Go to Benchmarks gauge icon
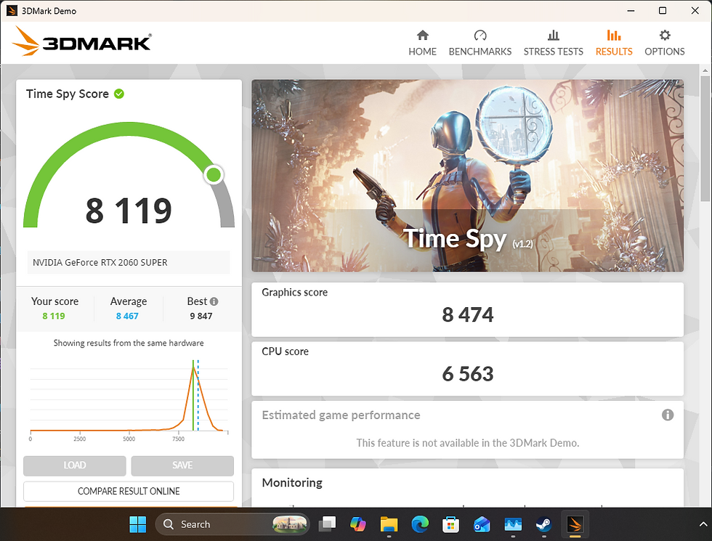The image size is (712, 541). click(480, 36)
